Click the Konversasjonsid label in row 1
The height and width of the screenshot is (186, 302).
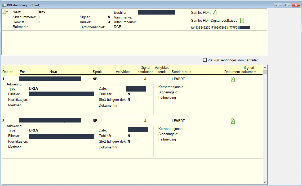coord(171,87)
